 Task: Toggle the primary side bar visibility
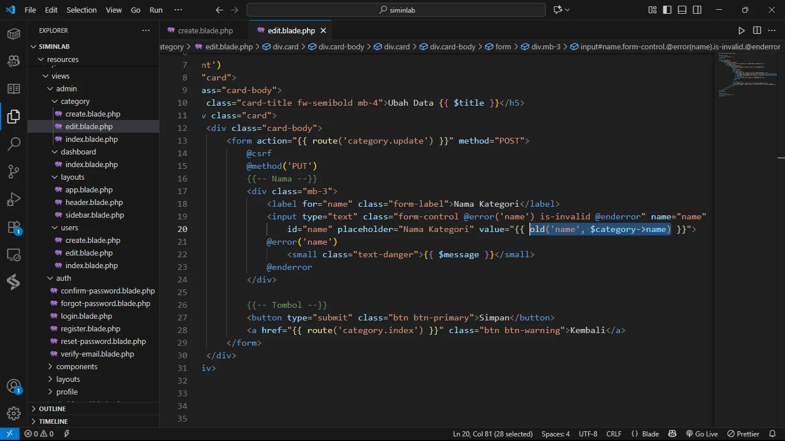(x=667, y=10)
